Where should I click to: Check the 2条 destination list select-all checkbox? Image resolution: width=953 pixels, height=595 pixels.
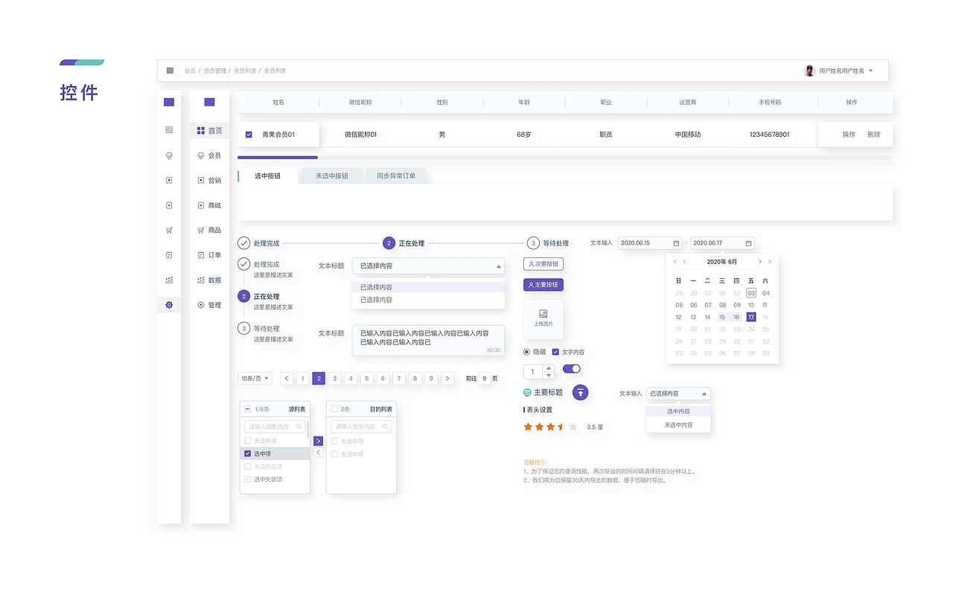click(334, 409)
